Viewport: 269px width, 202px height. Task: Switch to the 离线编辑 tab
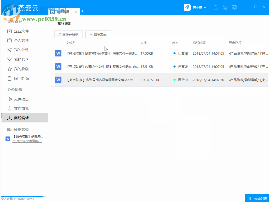coord(63,11)
